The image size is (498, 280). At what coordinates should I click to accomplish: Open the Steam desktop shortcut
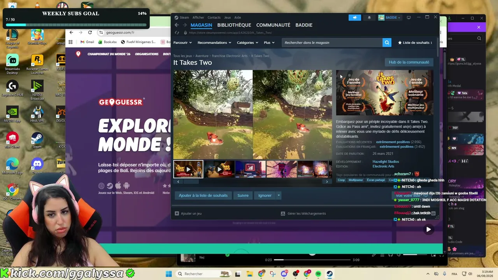(x=37, y=140)
